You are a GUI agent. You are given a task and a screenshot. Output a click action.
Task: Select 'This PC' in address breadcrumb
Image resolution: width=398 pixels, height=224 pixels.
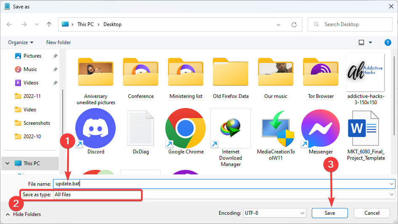point(85,24)
